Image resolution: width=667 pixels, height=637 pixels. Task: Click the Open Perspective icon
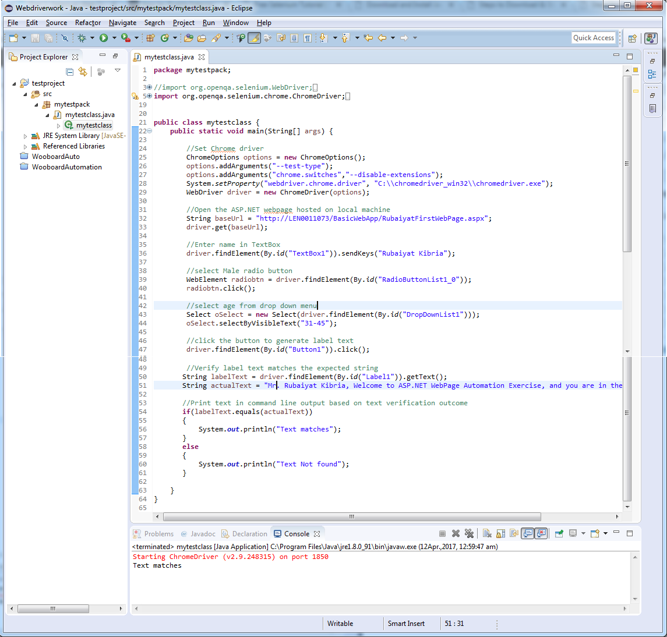632,38
